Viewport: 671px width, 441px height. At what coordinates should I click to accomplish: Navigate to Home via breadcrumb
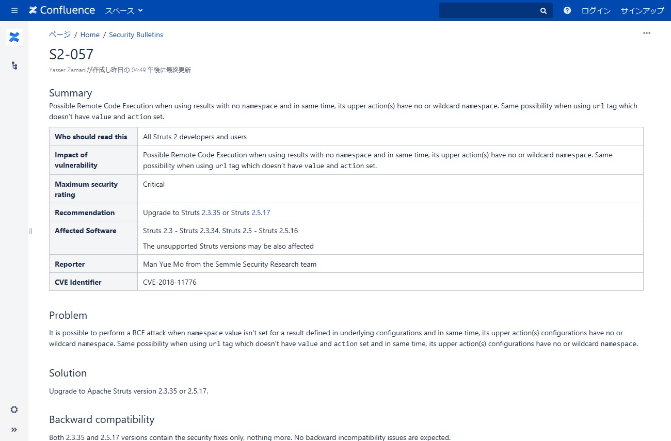(x=90, y=35)
